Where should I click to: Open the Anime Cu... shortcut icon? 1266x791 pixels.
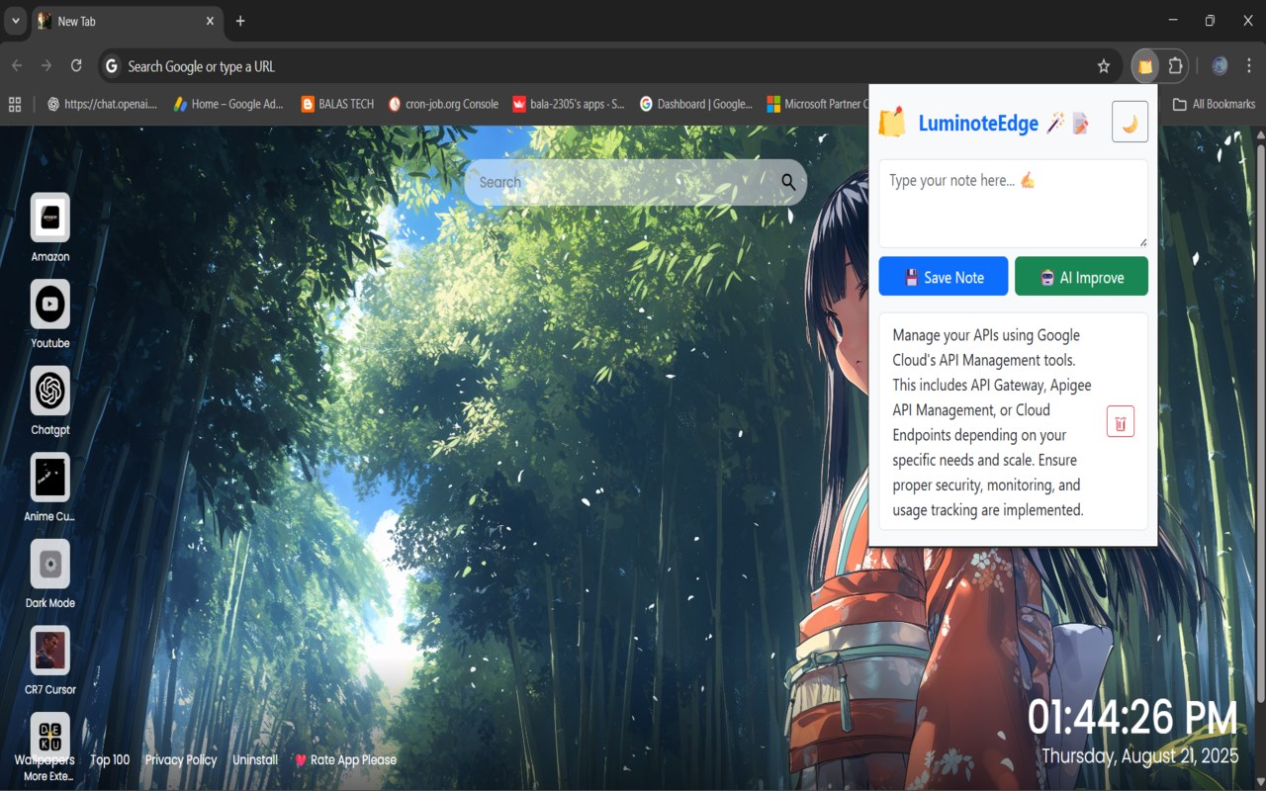tap(50, 477)
